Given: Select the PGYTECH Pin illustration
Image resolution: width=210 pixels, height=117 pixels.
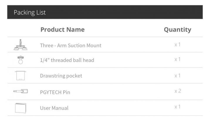Looking at the screenshot, I should 21,91.
